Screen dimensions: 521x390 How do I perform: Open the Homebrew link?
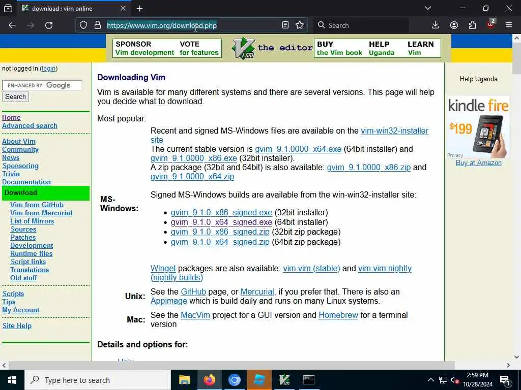coord(338,315)
